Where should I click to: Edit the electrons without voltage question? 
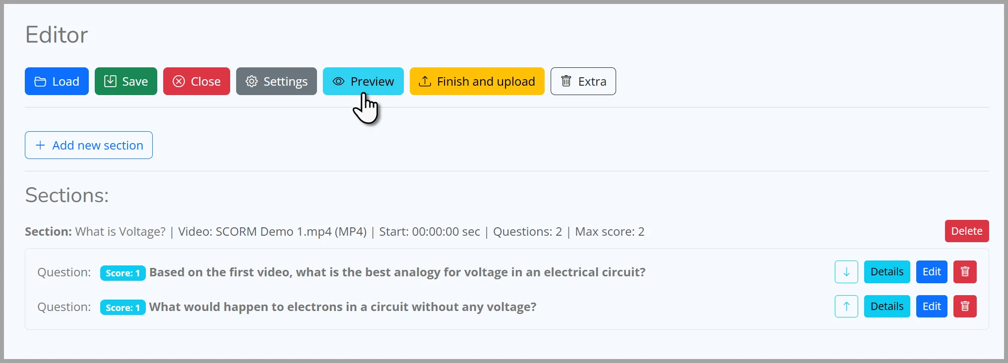point(931,307)
